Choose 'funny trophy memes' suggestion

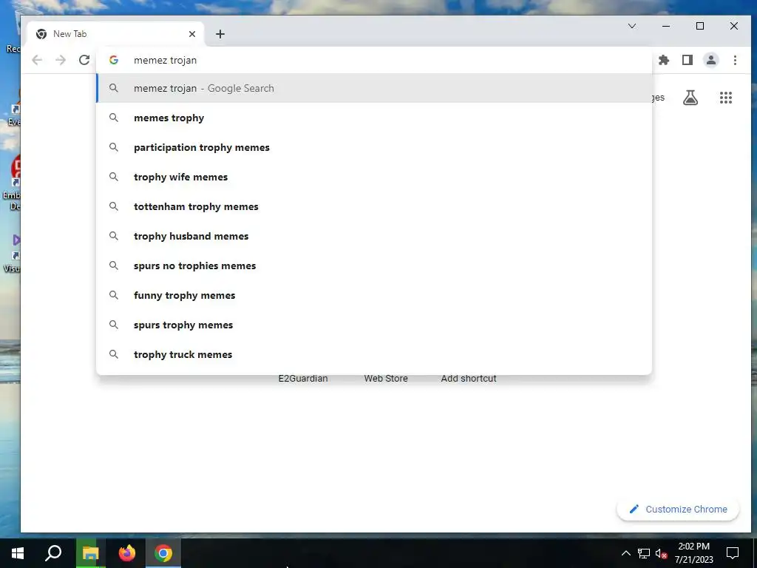click(x=374, y=295)
